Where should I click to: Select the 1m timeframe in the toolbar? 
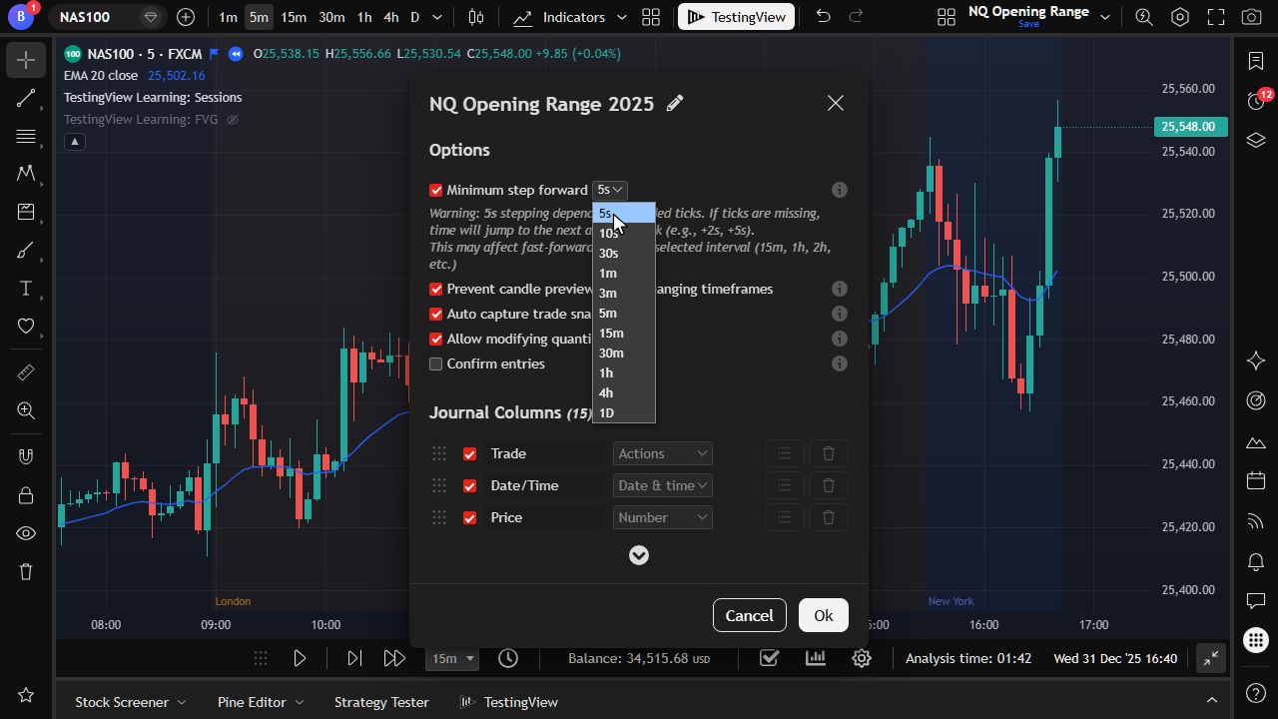click(x=228, y=17)
